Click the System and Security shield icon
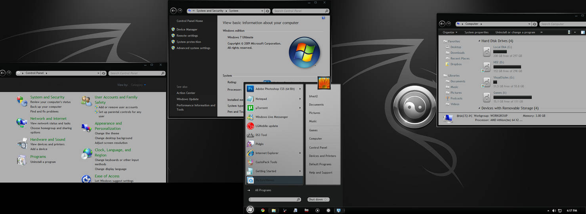Image resolution: width=586 pixels, height=214 pixels. point(22,101)
